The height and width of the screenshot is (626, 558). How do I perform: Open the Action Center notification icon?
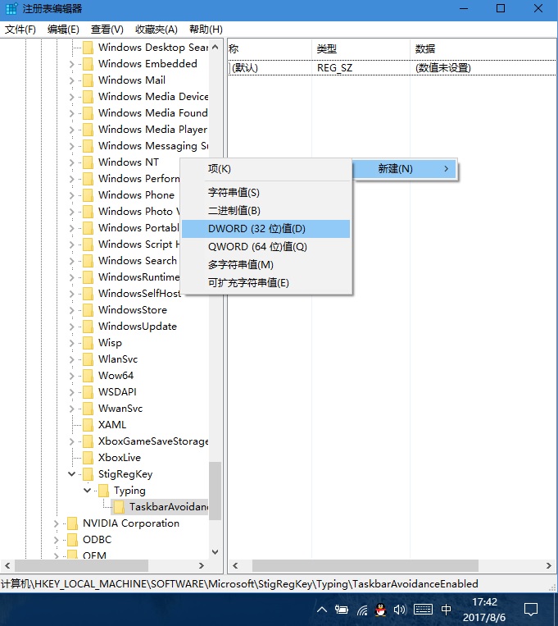coord(531,610)
